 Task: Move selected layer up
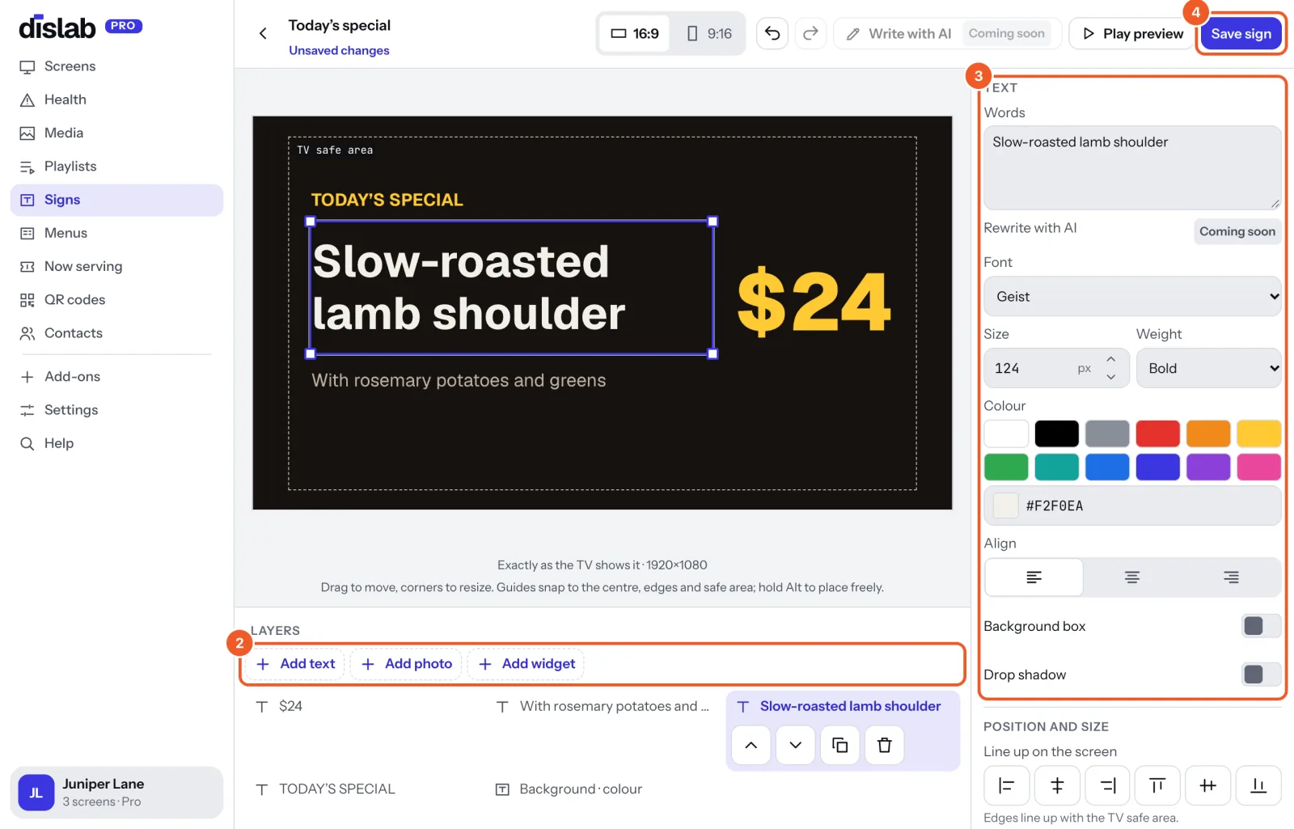(751, 745)
